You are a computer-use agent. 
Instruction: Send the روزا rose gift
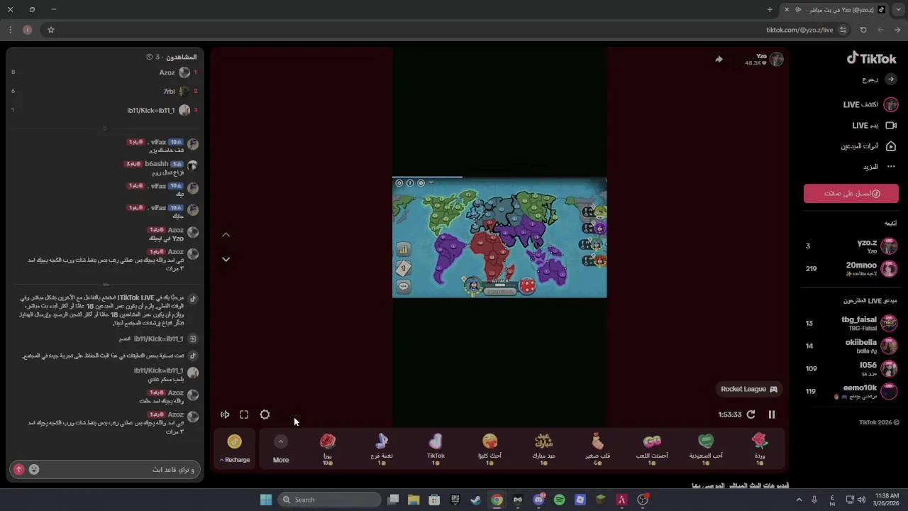[327, 449]
